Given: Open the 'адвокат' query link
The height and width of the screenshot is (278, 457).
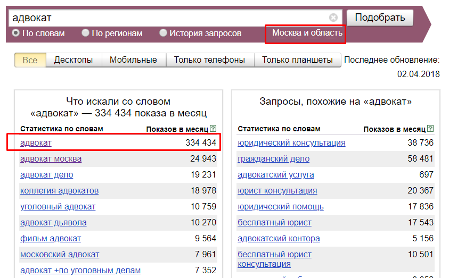Looking at the screenshot, I should click(36, 143).
